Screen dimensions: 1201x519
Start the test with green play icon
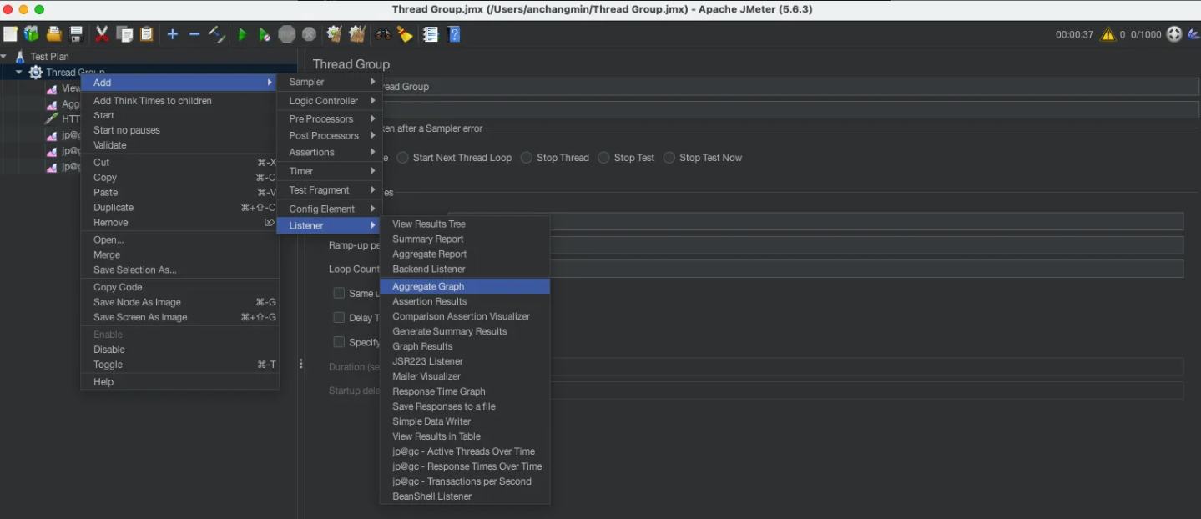coord(243,34)
